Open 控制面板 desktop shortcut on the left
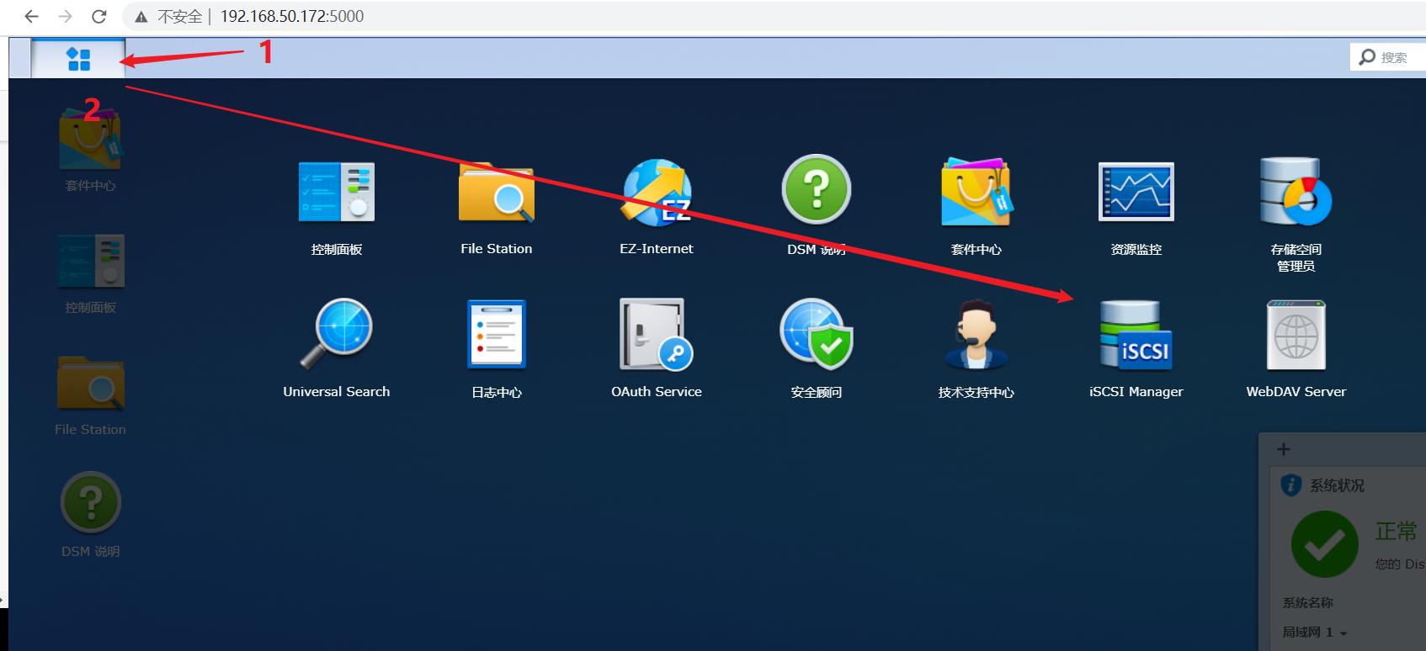Viewport: 1426px width, 651px height. [91, 261]
